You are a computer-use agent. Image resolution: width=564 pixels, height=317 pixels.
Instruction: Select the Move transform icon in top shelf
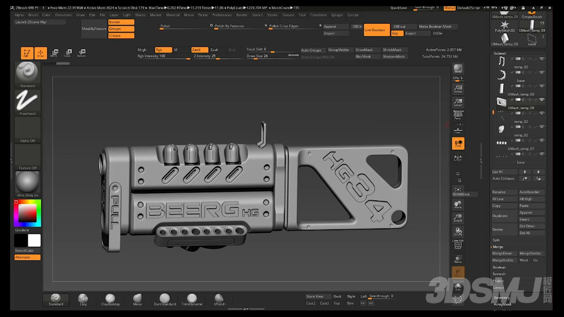(x=54, y=53)
